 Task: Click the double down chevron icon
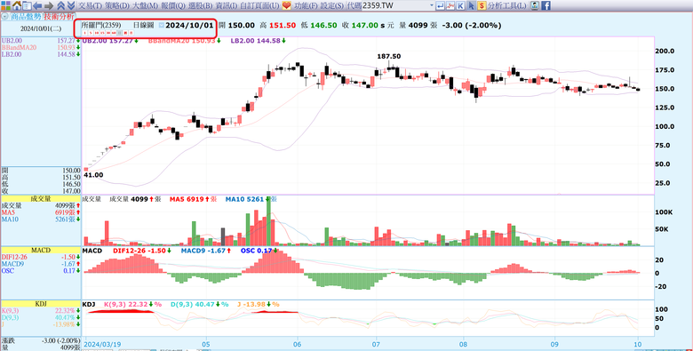click(71, 5)
